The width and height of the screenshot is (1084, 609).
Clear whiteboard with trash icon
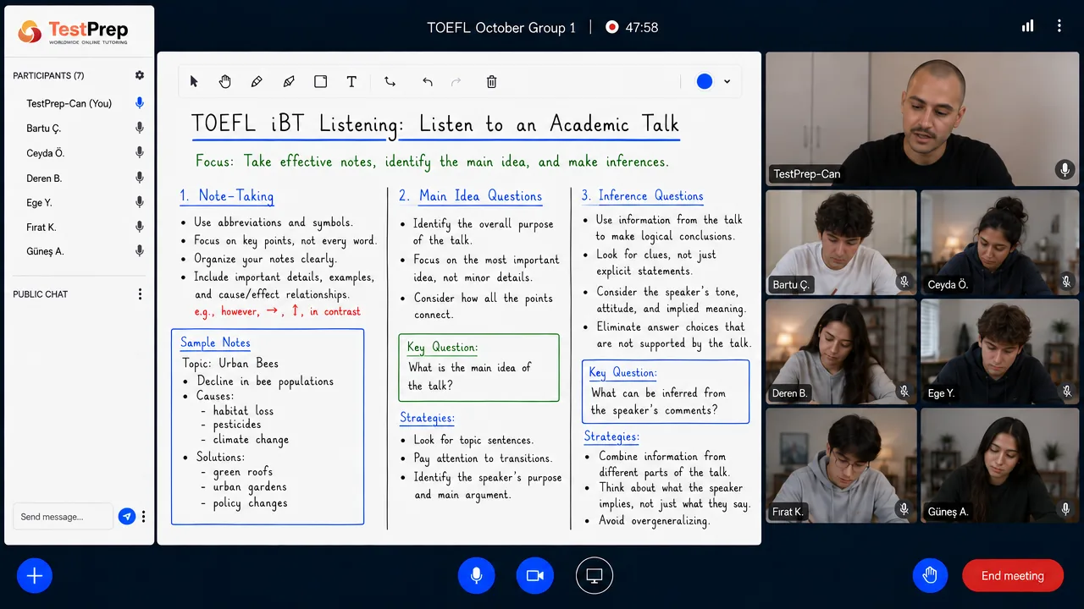[491, 82]
